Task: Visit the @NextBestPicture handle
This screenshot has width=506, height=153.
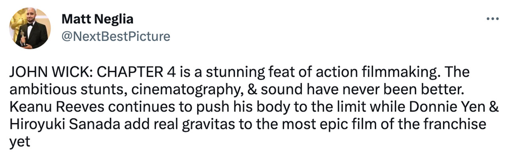Action: pos(116,37)
